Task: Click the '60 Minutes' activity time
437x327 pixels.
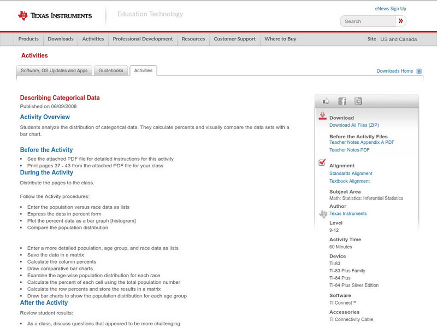Action: click(340, 247)
